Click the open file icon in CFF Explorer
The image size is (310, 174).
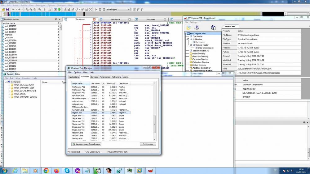tap(188, 28)
